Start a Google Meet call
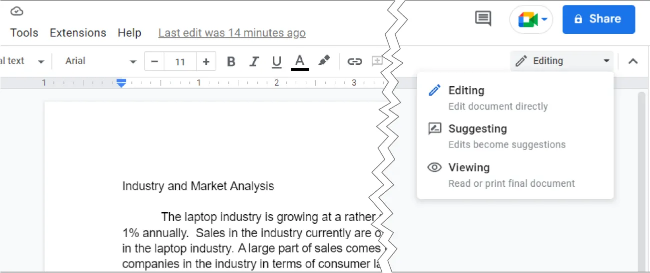The height and width of the screenshot is (273, 650). (531, 19)
